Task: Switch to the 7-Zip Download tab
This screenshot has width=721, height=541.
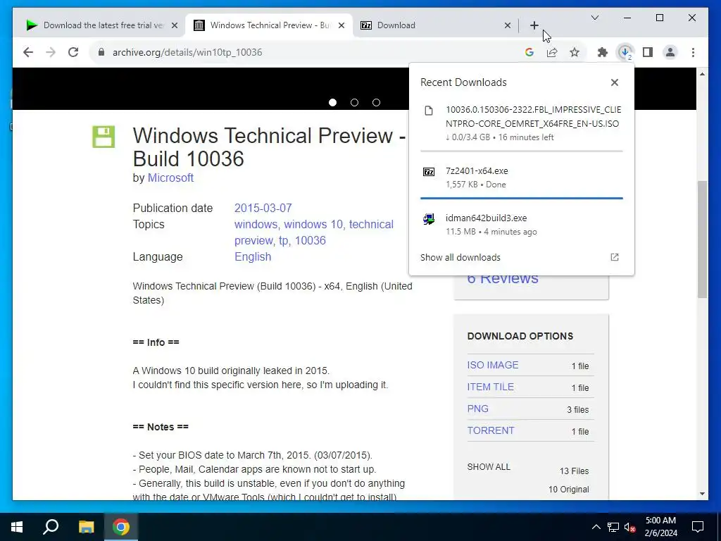Action: point(434,25)
